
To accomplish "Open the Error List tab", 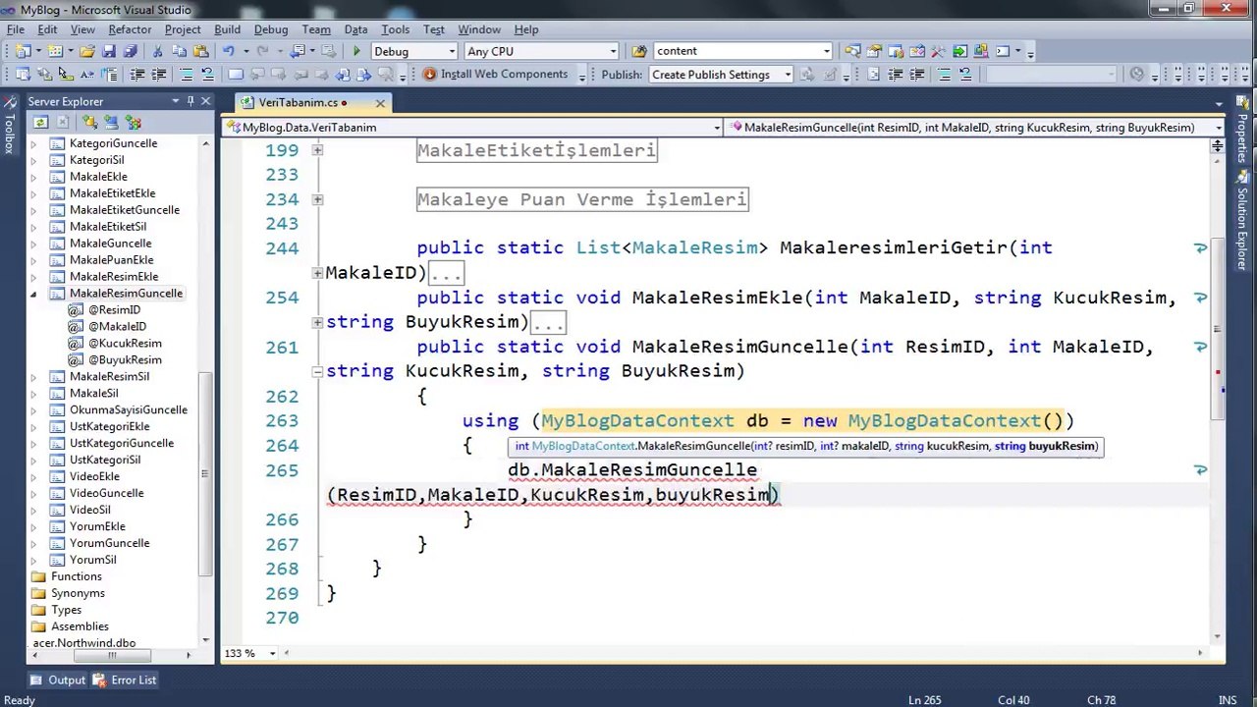I will click(125, 680).
